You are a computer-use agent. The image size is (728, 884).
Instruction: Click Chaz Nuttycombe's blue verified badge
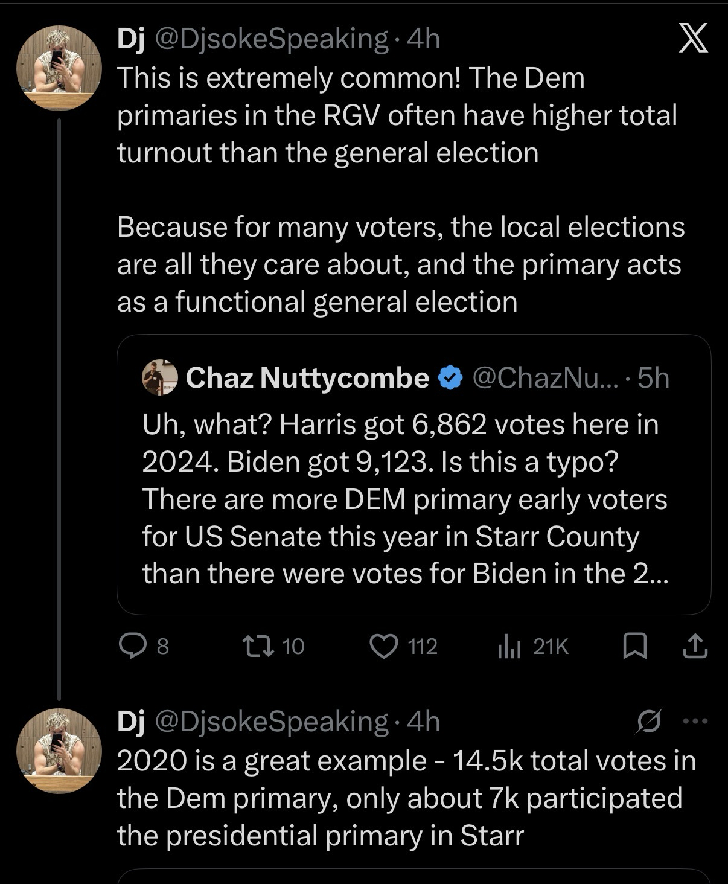[x=450, y=379]
